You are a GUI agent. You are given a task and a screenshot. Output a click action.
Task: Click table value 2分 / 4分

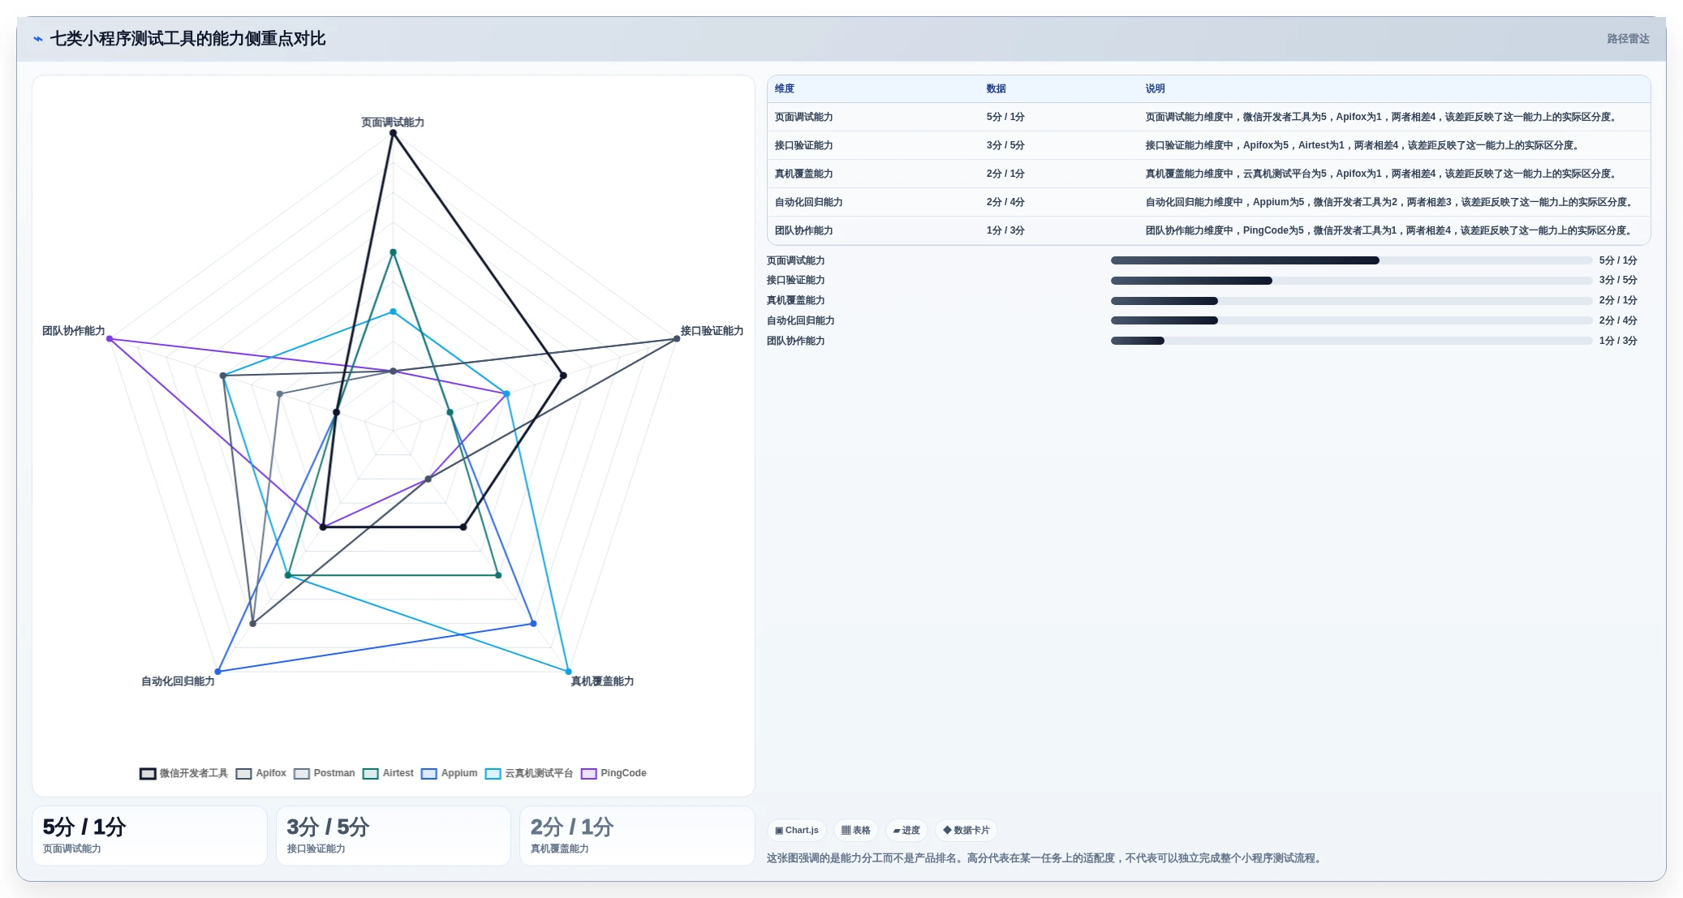pos(1005,202)
